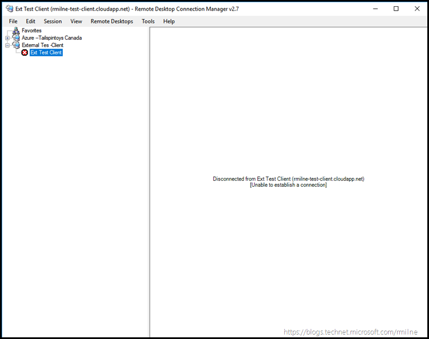Click the red disconnected status icon
The image size is (429, 339).
click(25, 53)
